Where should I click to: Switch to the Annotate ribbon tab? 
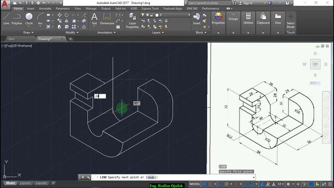pos(45,8)
